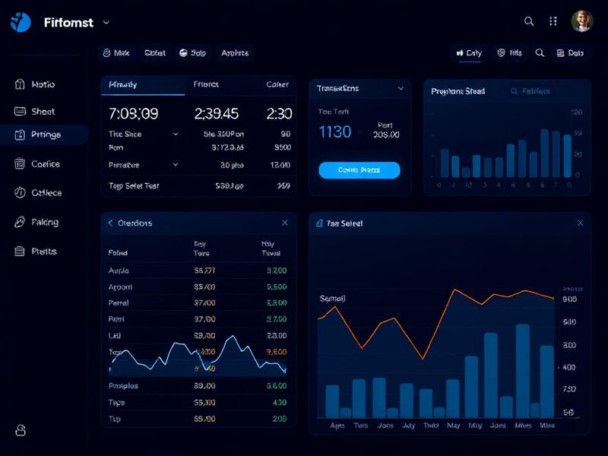
Task: Open Hotio in the sidebar
Action: [35, 84]
